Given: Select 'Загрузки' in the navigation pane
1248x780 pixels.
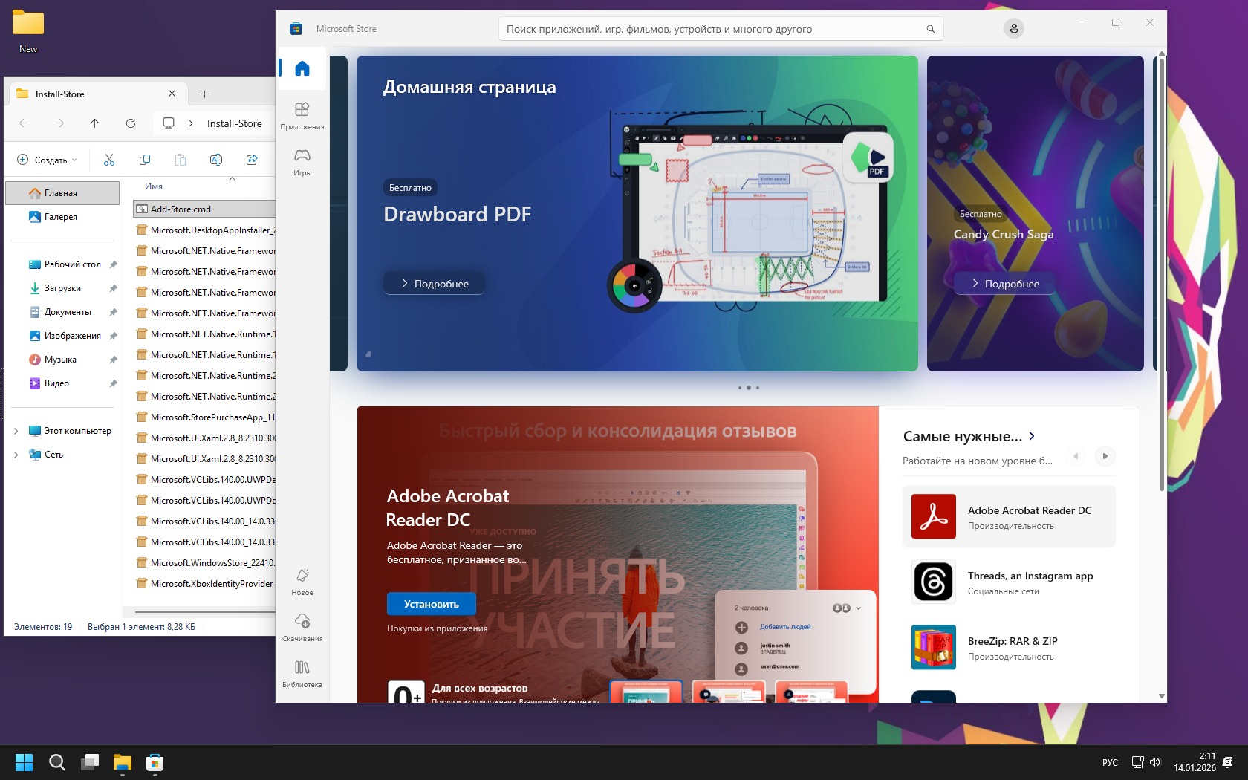Looking at the screenshot, I should [62, 288].
